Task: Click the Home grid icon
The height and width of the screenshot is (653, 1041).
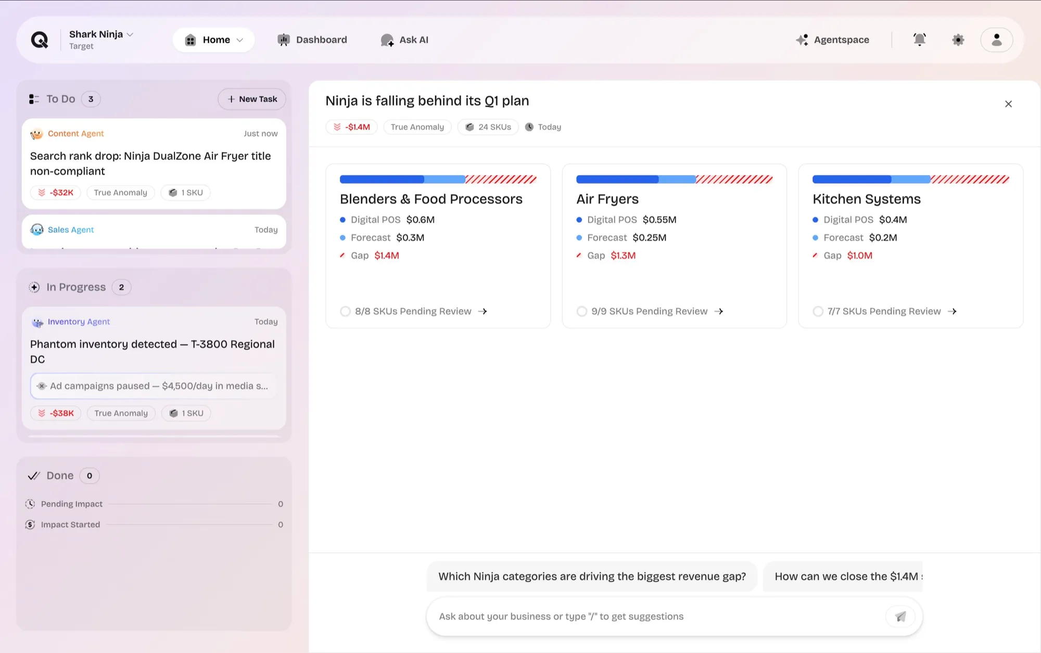Action: [191, 40]
